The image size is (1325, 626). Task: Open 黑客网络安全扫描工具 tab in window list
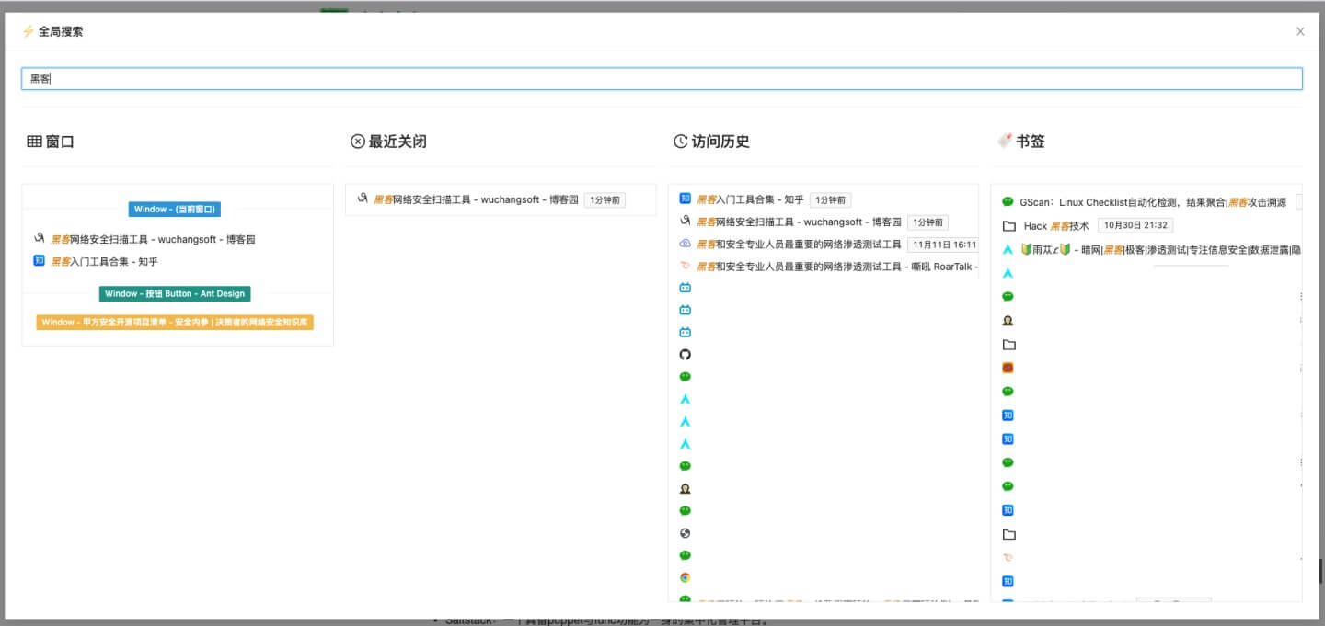point(153,239)
